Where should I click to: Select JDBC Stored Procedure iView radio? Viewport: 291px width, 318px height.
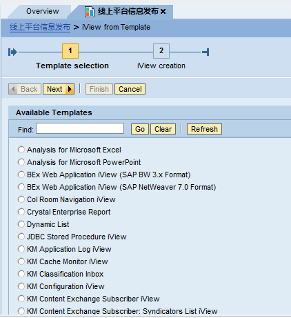click(21, 237)
